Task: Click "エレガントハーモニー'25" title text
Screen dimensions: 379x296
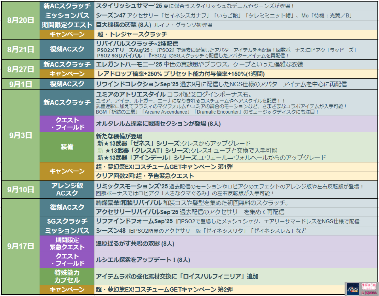Action: 129,65
